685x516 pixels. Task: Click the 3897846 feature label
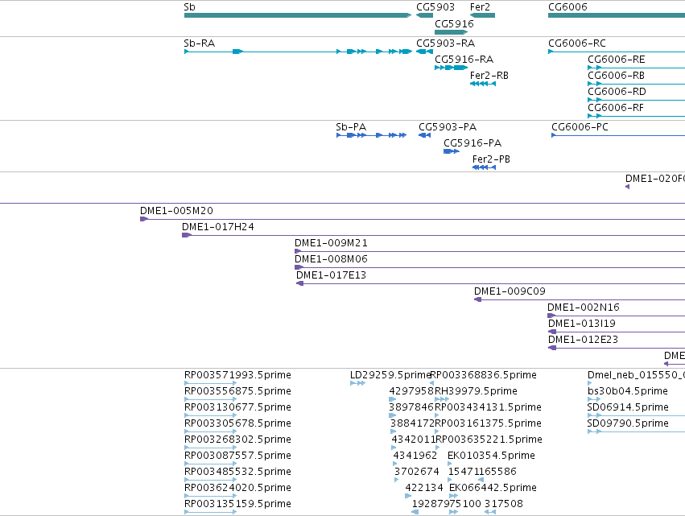click(x=411, y=407)
